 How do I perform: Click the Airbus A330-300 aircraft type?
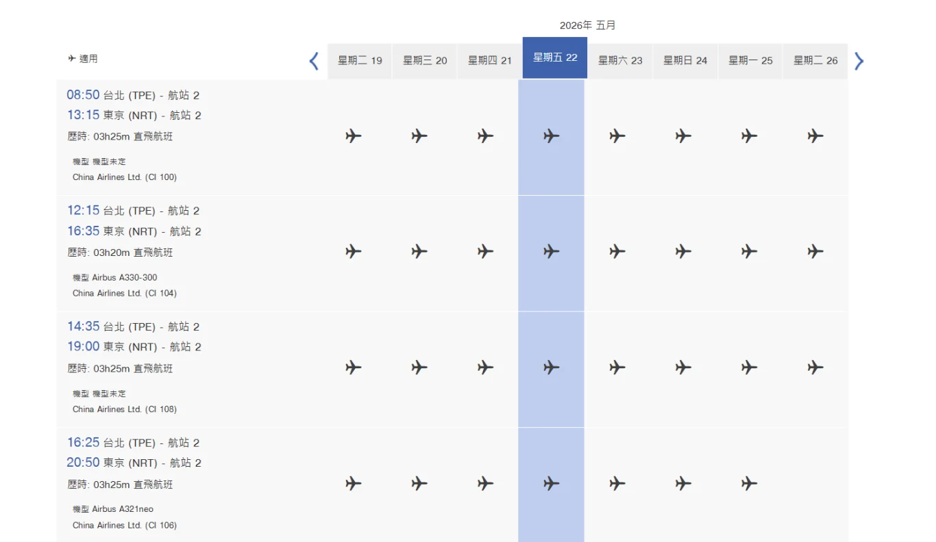tap(125, 278)
